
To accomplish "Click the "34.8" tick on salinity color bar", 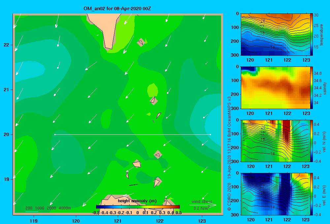I will coord(317,73).
